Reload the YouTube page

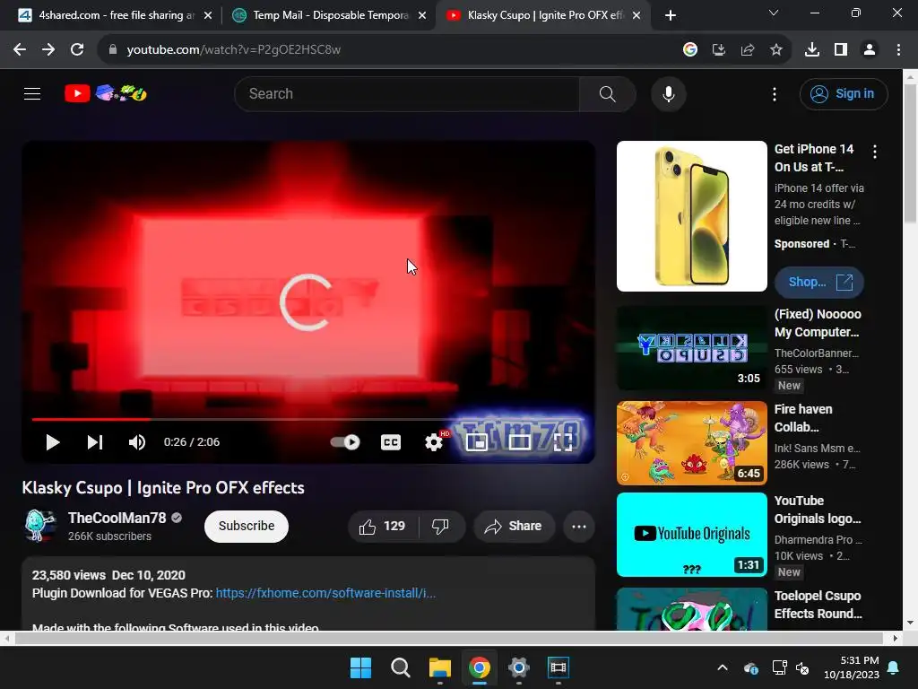[77, 50]
